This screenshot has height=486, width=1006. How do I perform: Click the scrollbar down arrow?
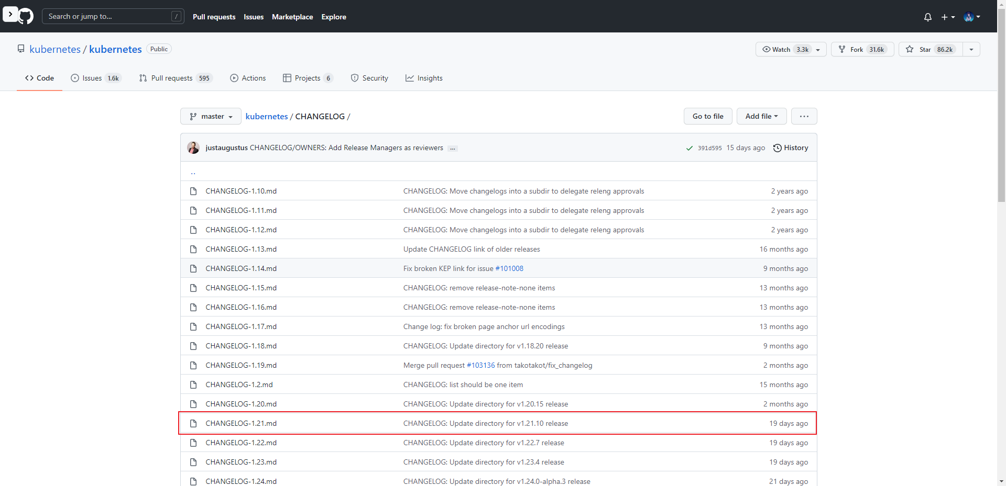(1001, 481)
